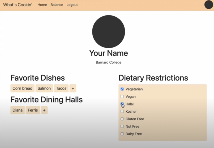Choose the Tacos dish tag

pos(61,88)
